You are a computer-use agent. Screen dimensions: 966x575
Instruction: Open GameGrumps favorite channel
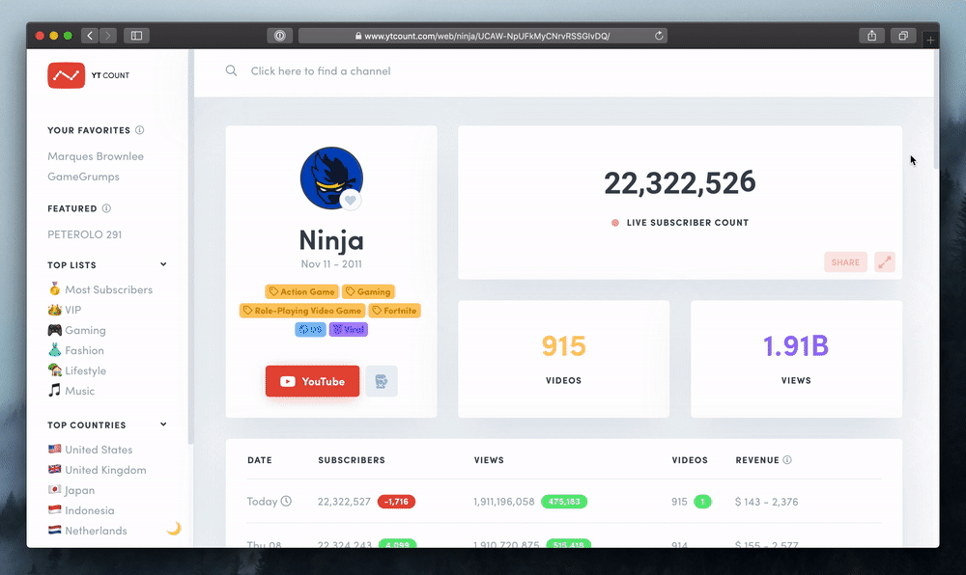click(84, 177)
